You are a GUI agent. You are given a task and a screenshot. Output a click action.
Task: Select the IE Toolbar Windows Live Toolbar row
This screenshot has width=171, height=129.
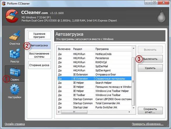pos(94,95)
